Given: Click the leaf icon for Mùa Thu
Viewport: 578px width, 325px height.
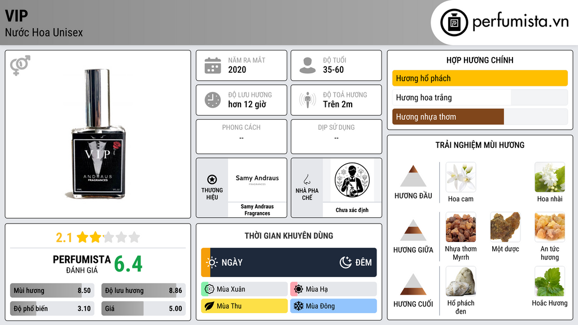Looking at the screenshot, I should [x=209, y=306].
